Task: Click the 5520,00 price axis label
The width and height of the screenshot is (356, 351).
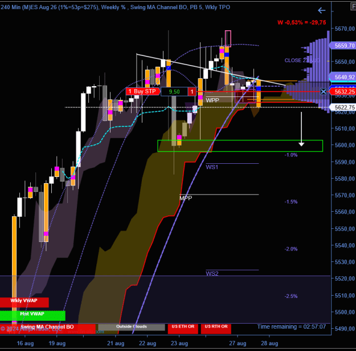Action: point(345,279)
